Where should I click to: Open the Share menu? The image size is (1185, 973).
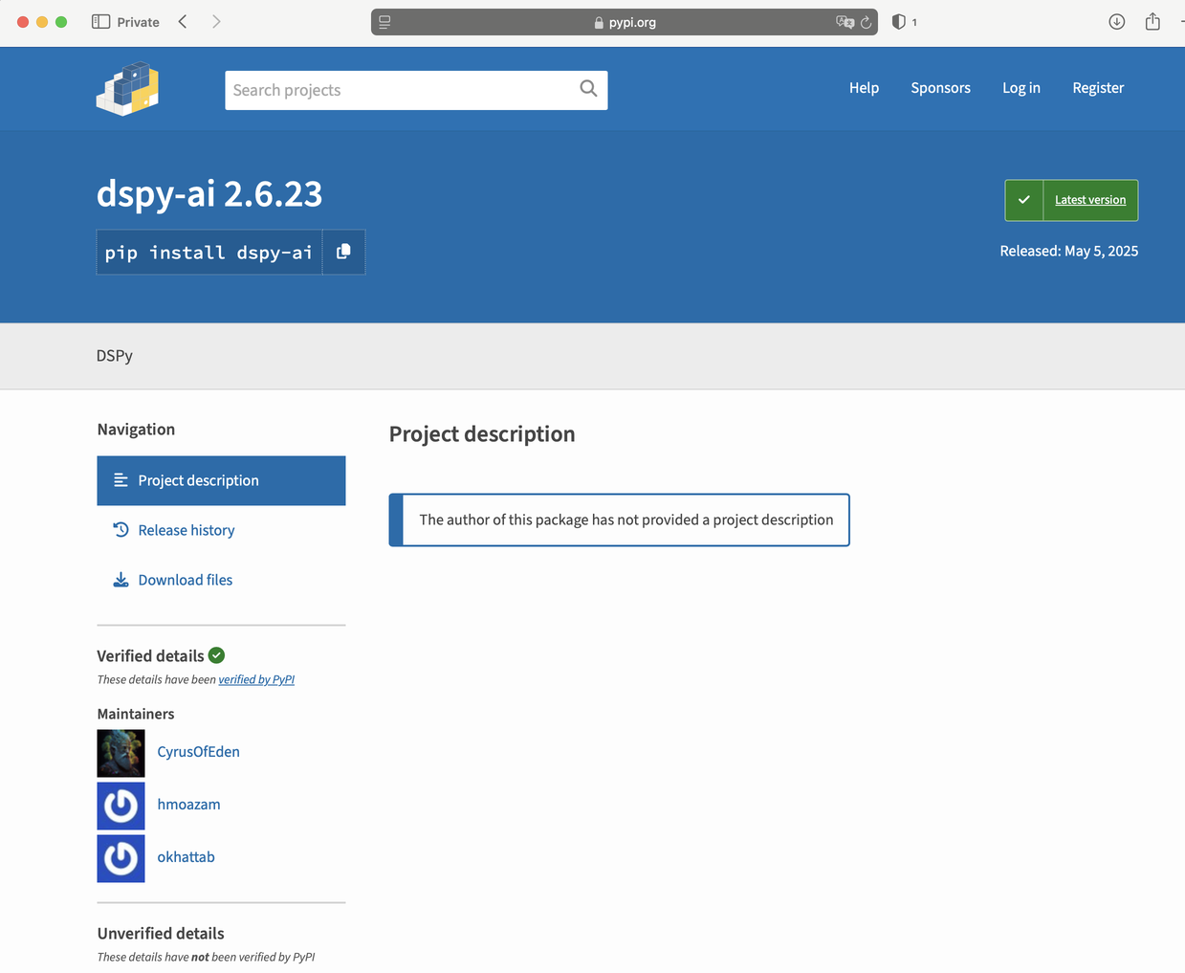(x=1152, y=21)
